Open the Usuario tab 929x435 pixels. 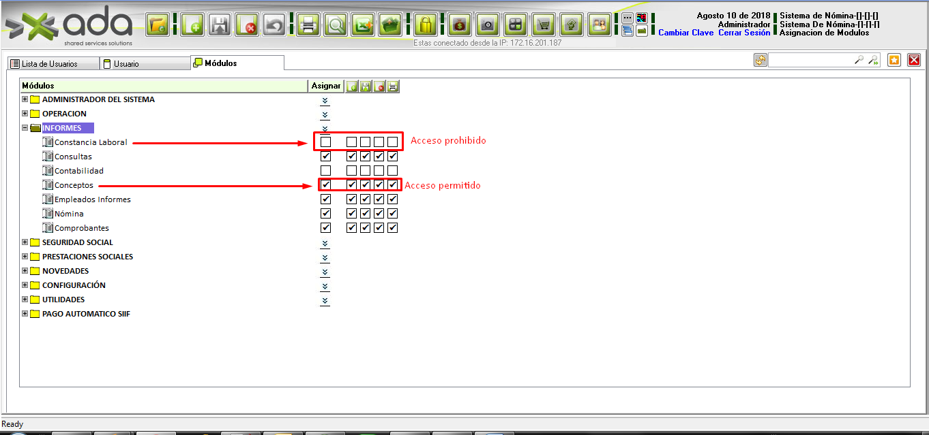(x=126, y=64)
